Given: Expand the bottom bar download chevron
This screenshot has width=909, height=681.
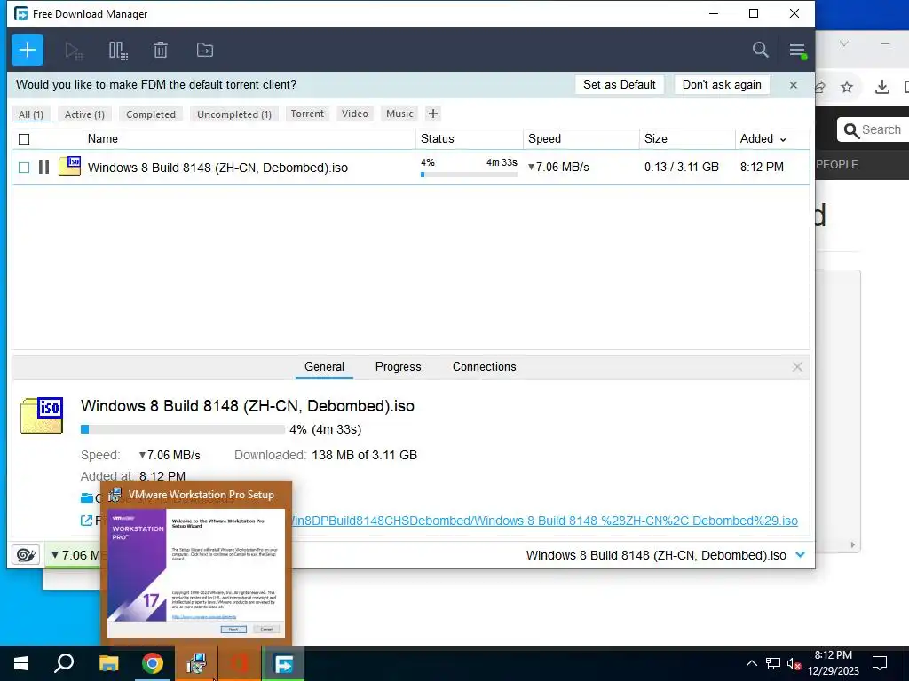Looking at the screenshot, I should [x=801, y=555].
